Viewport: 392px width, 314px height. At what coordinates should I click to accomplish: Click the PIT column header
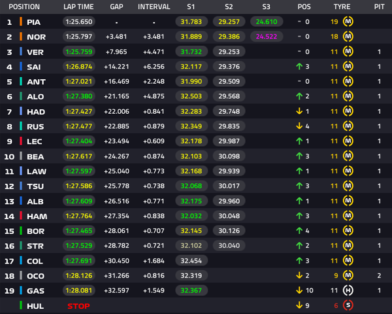[x=379, y=7]
